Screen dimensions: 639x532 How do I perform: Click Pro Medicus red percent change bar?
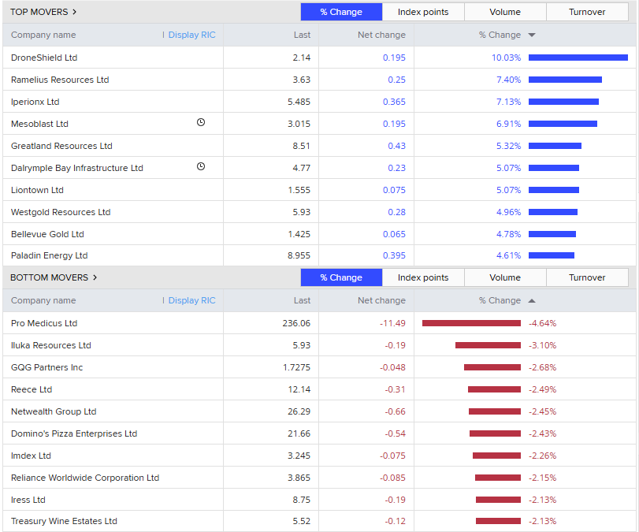click(471, 323)
